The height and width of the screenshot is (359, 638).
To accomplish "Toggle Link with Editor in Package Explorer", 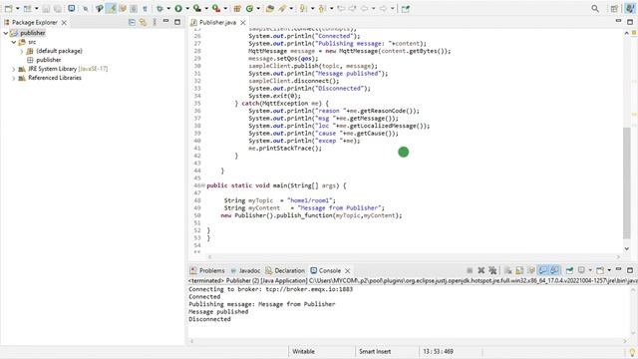I will [143, 22].
